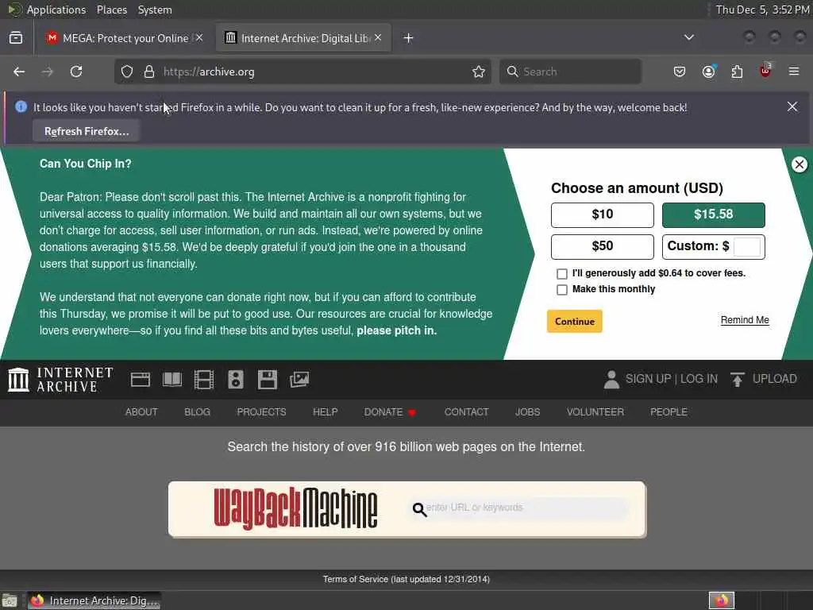Open the JOBS navigation link

527,412
